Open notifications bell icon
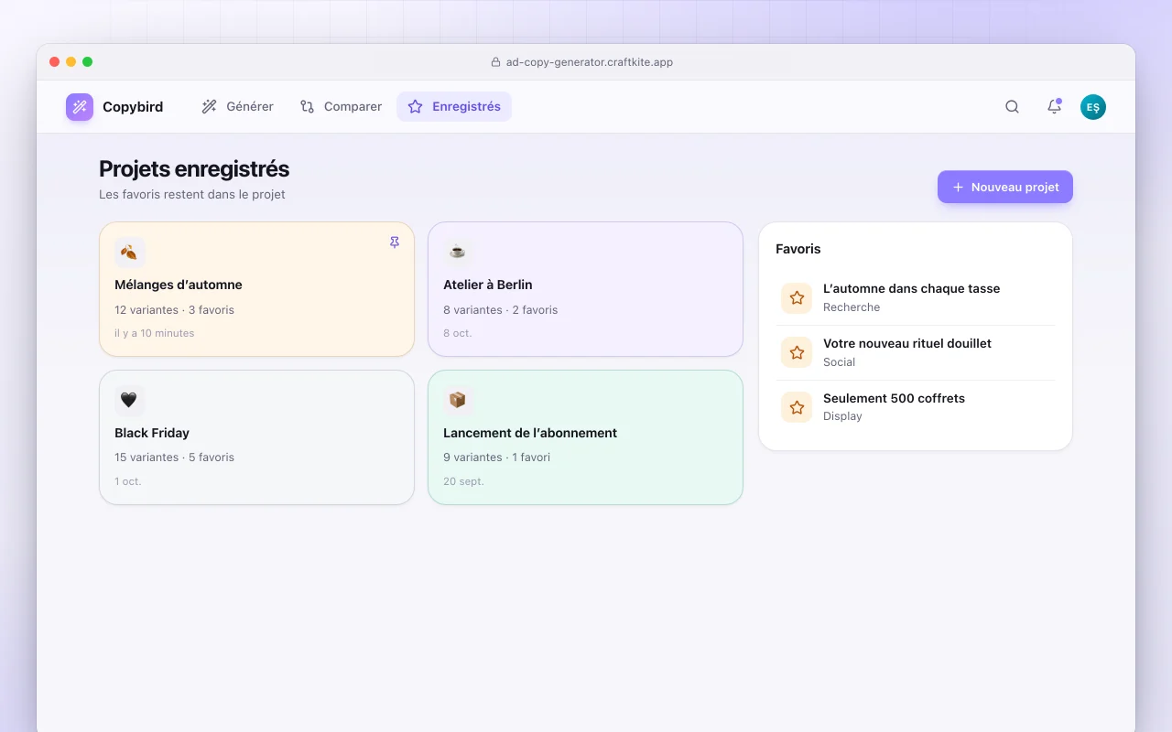 click(x=1054, y=107)
